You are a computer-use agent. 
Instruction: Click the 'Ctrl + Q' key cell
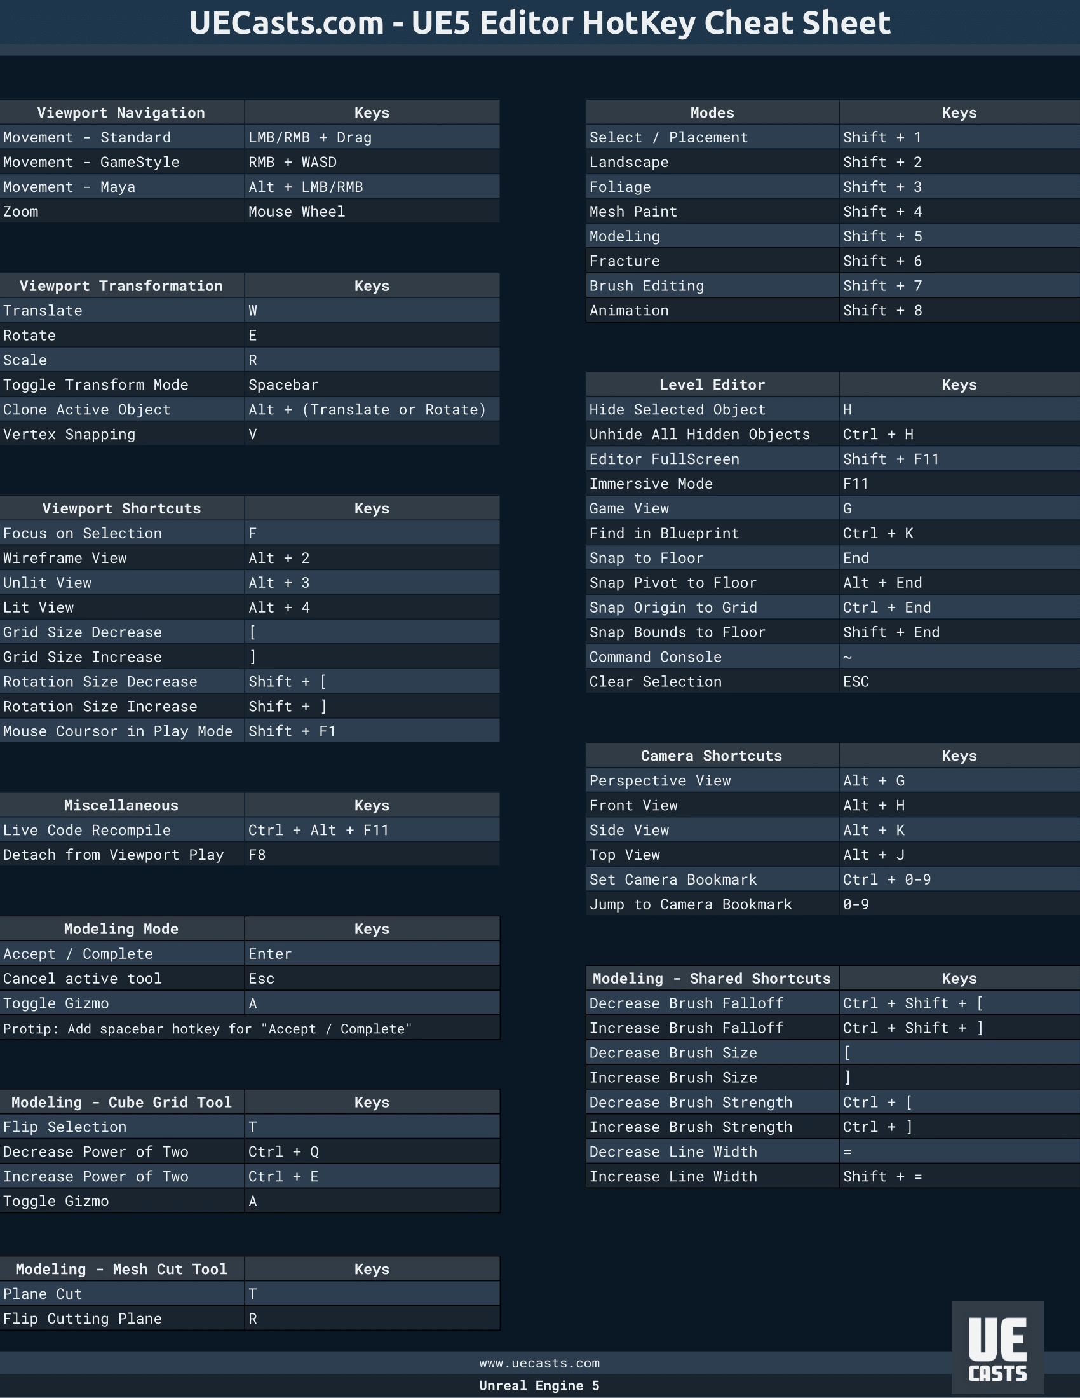point(372,1152)
